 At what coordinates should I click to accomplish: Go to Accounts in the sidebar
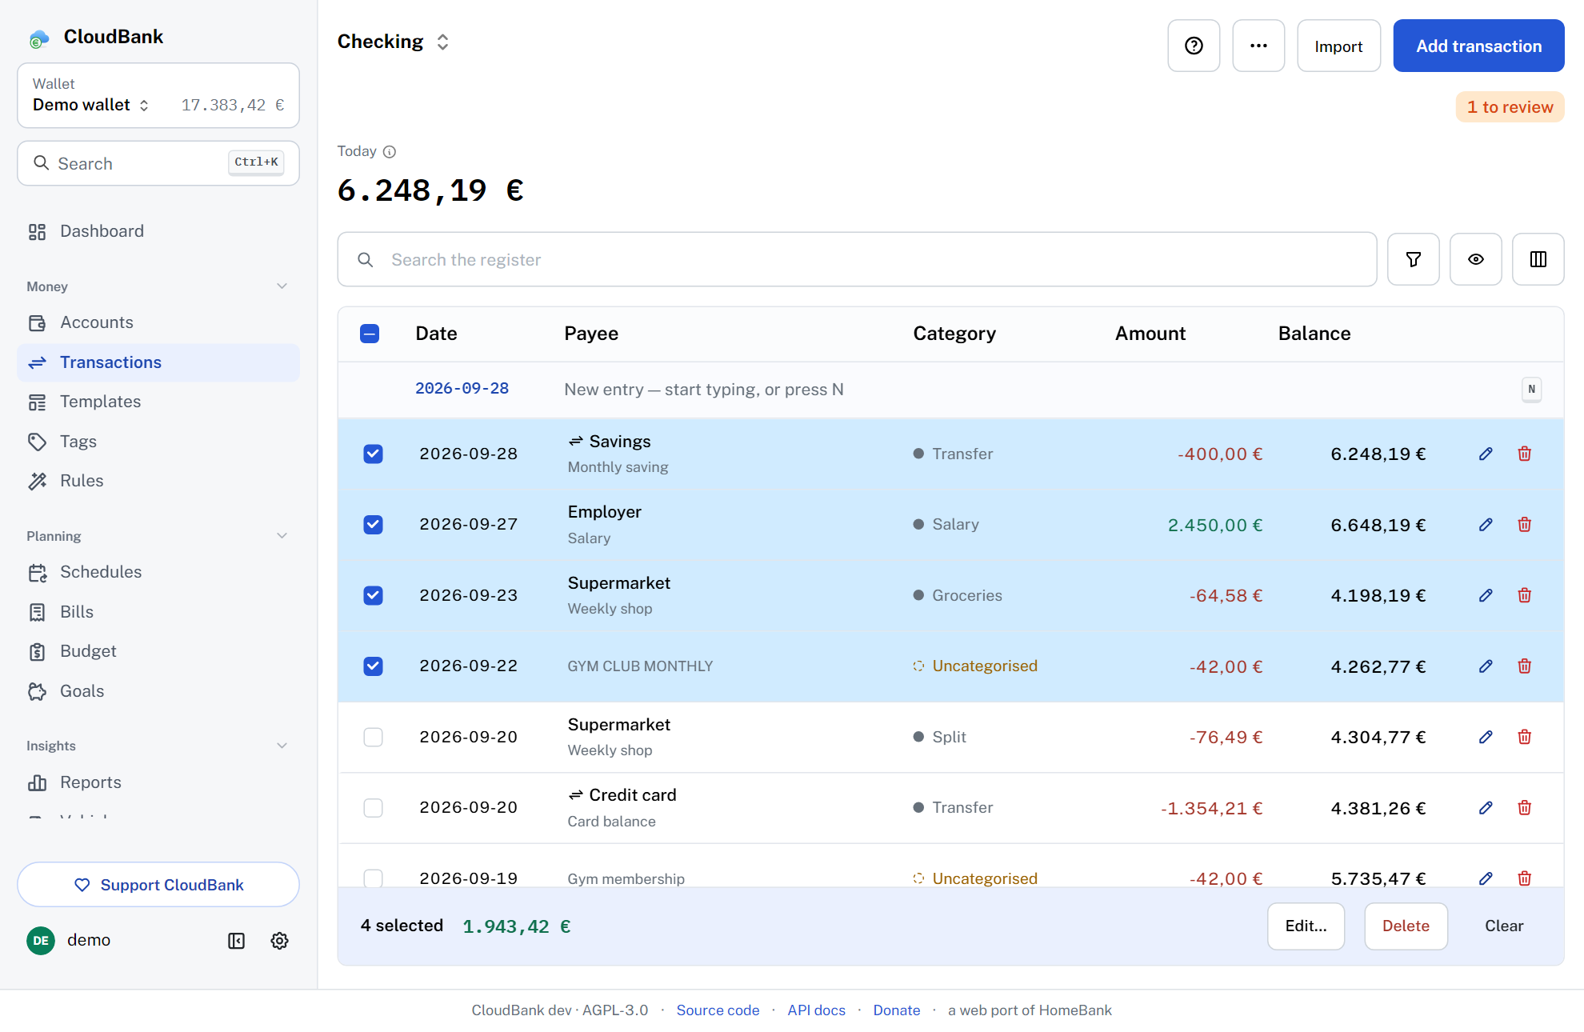158,322
